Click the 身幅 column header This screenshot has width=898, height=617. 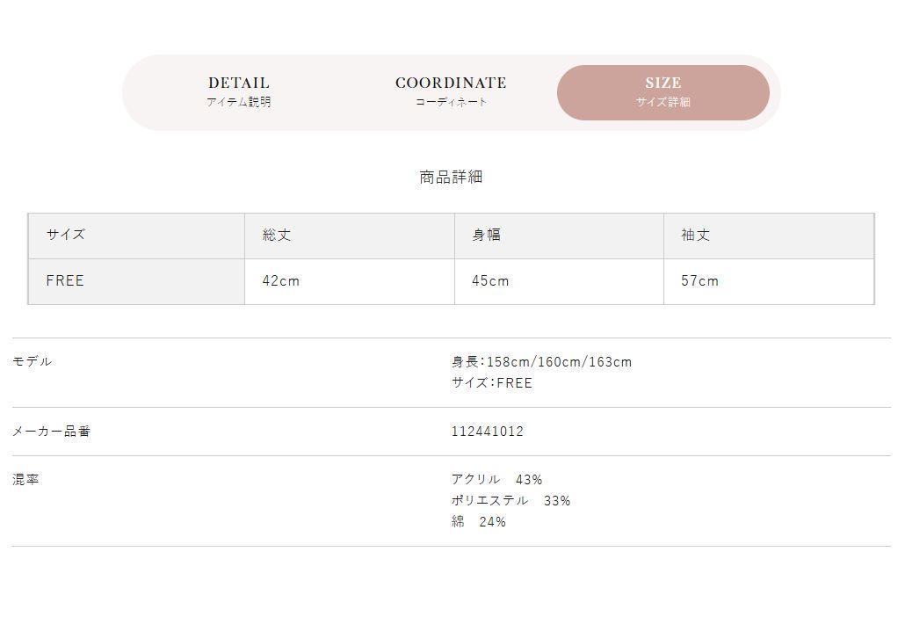[559, 236]
